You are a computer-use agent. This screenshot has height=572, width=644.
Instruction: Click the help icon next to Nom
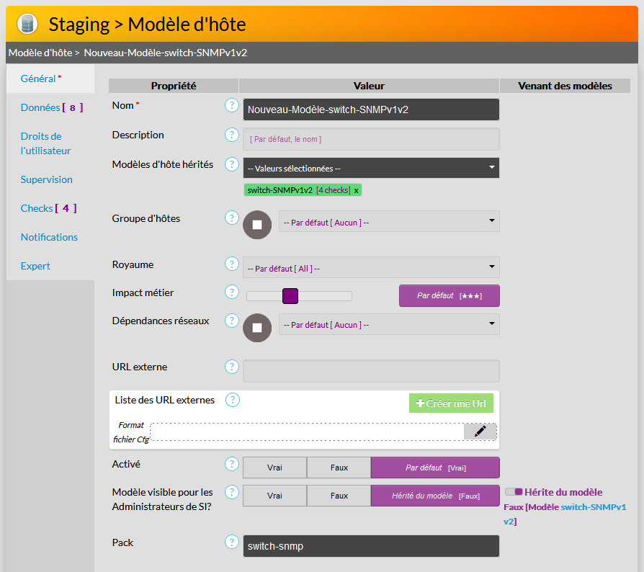231,106
